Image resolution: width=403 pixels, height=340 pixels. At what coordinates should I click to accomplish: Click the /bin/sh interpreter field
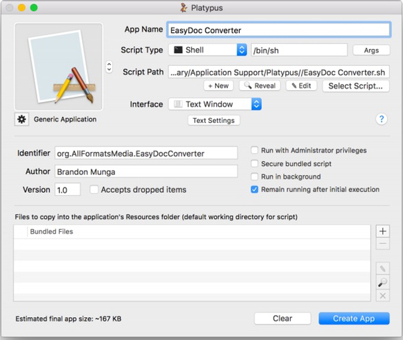pos(299,50)
